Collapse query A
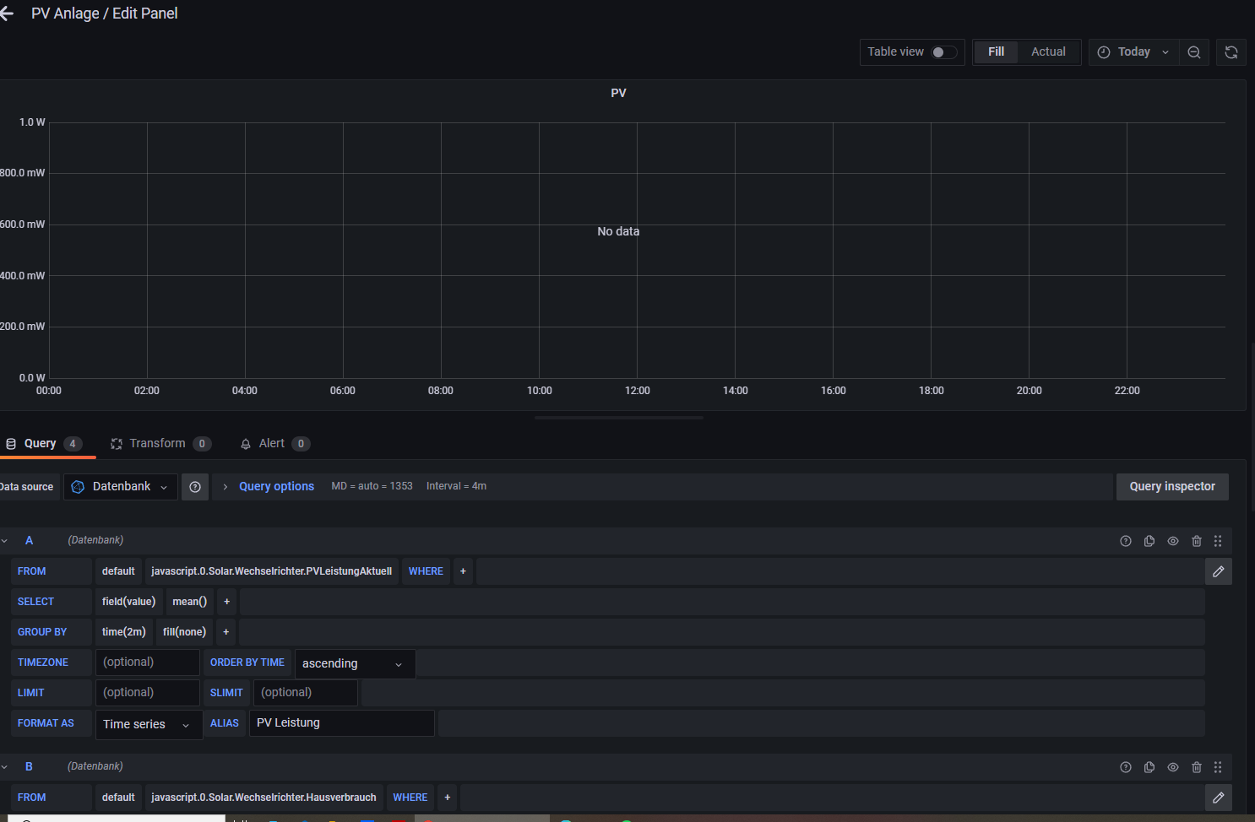Screen dimensions: 1255x822 click(x=5, y=541)
